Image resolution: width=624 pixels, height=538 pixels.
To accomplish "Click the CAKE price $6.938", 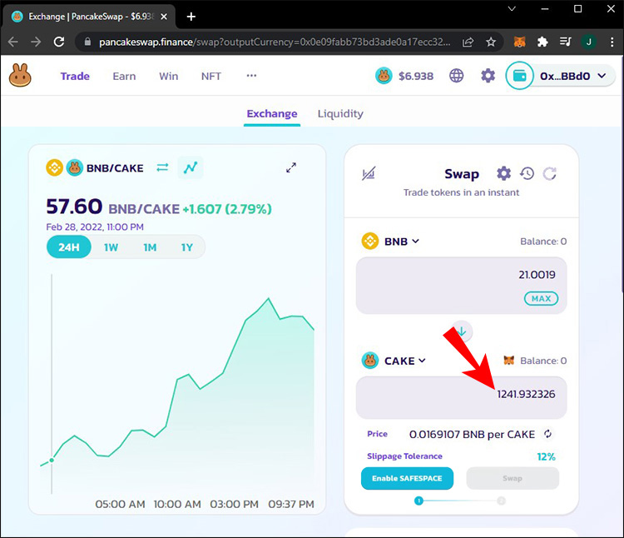I will [x=416, y=76].
